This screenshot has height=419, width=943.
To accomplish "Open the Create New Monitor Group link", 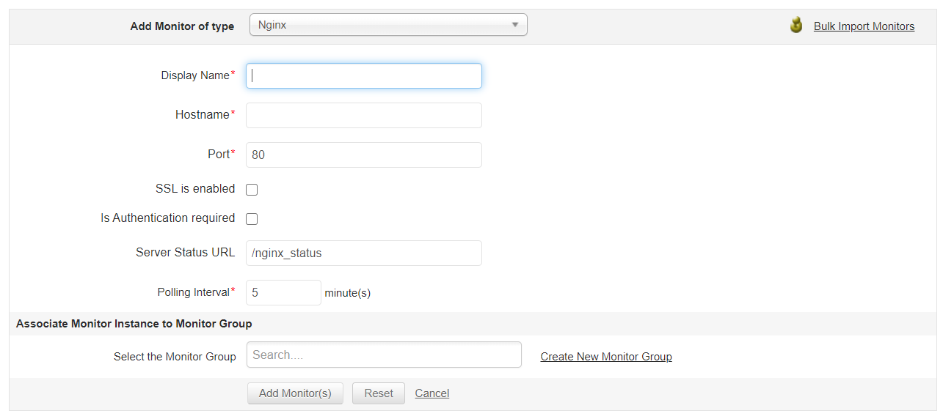I will [x=606, y=357].
